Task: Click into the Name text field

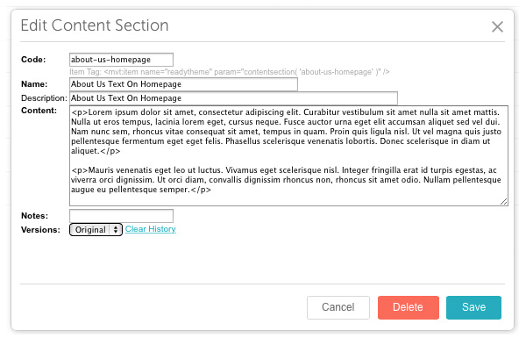Action: tap(183, 84)
